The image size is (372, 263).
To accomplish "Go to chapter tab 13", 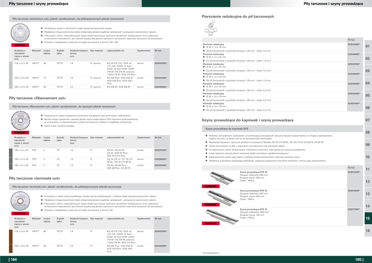I will click(368, 194).
